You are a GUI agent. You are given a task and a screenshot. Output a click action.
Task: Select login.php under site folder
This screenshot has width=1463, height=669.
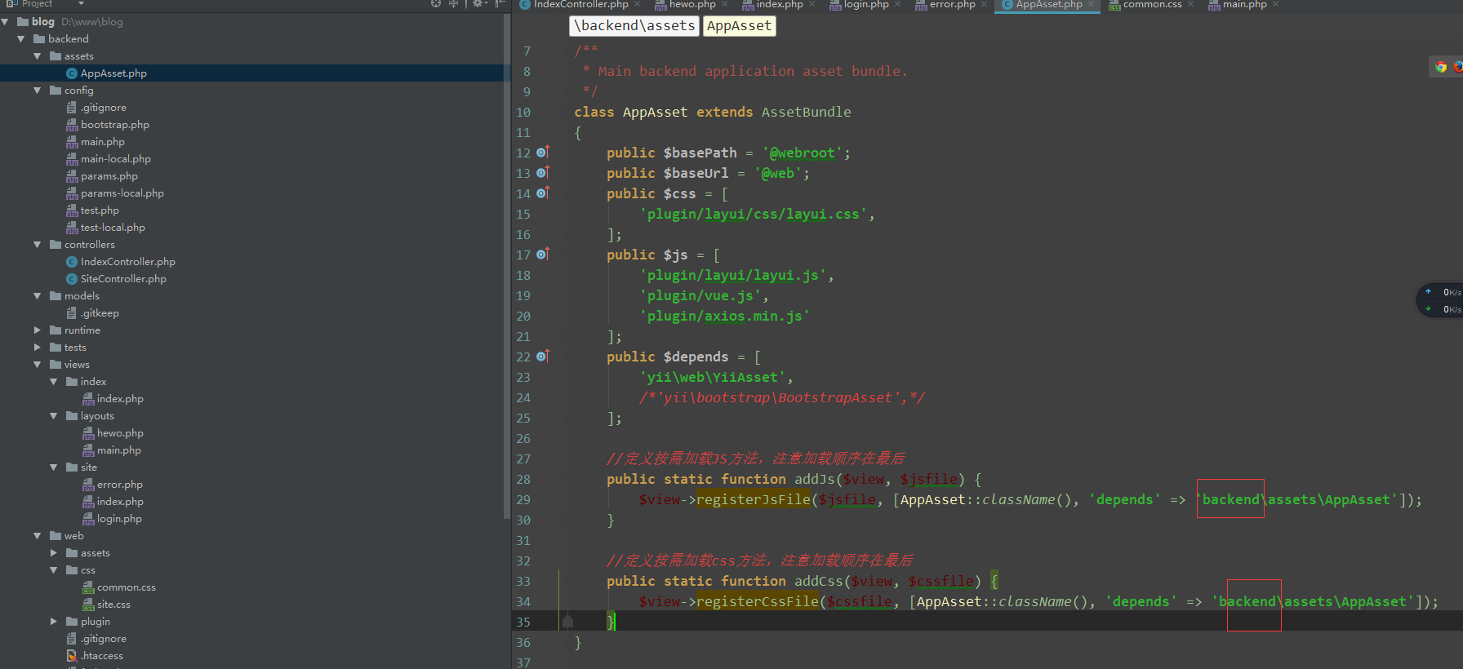(x=119, y=519)
